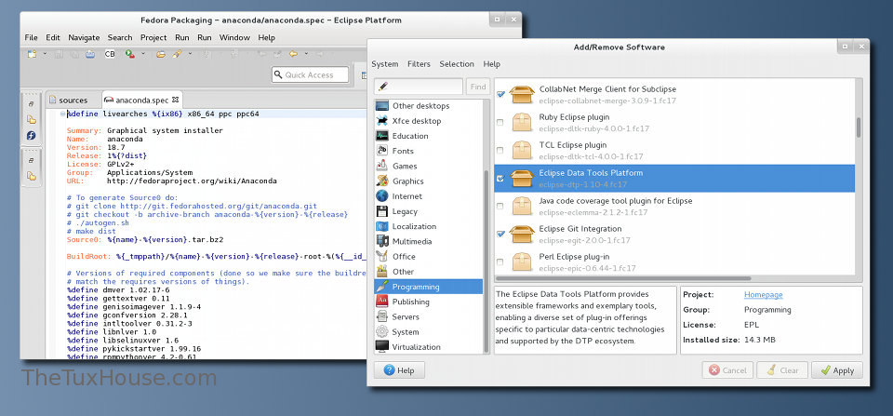Click the New file wizard toolbar icon

pos(32,54)
